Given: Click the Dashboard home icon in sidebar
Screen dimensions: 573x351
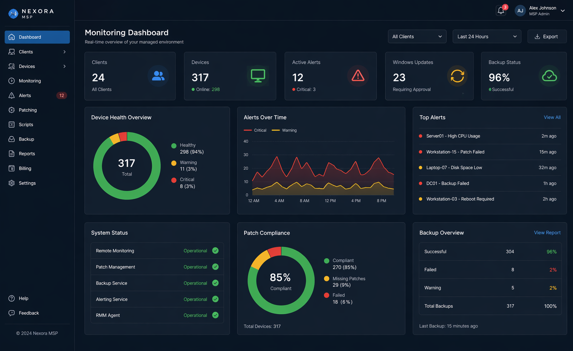Looking at the screenshot, I should tap(12, 37).
